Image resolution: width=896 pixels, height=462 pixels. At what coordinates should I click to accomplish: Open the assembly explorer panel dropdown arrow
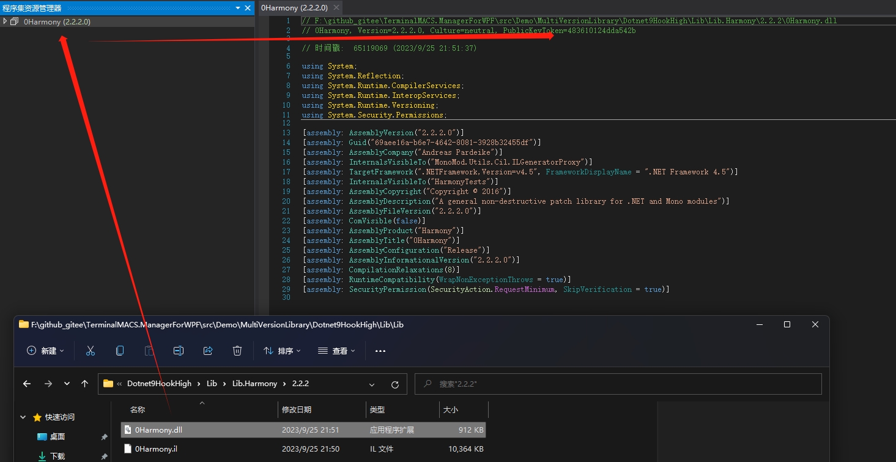tap(238, 8)
